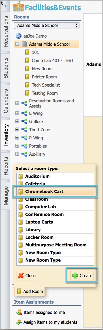Expand the G Block group
The width and height of the screenshot is (103, 330).
click(17, 121)
